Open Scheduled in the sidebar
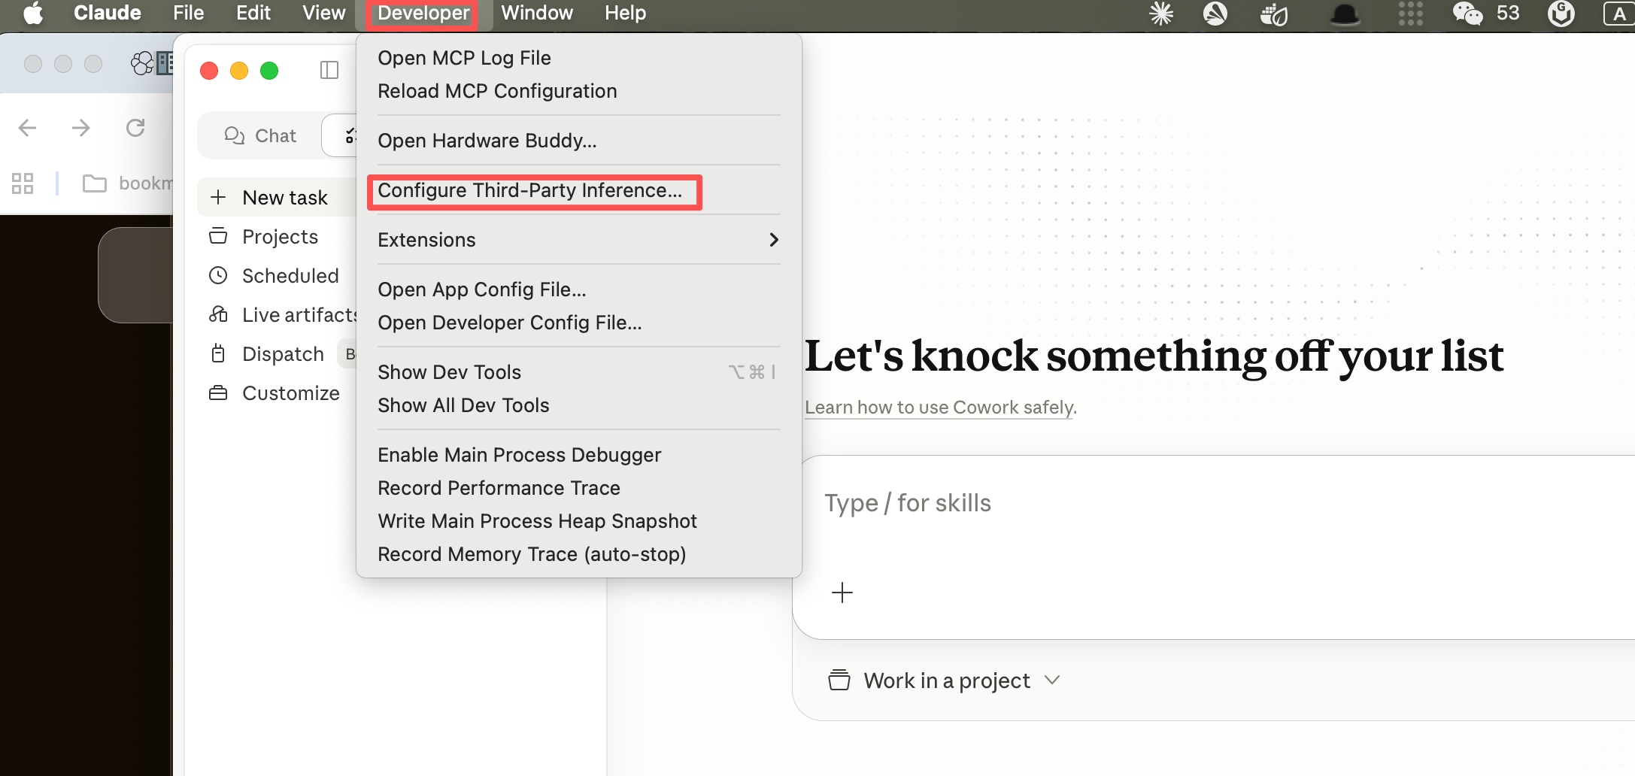 point(277,276)
